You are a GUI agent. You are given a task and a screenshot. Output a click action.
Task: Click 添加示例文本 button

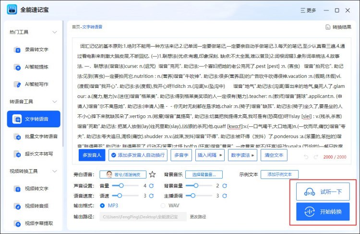coord(280,174)
